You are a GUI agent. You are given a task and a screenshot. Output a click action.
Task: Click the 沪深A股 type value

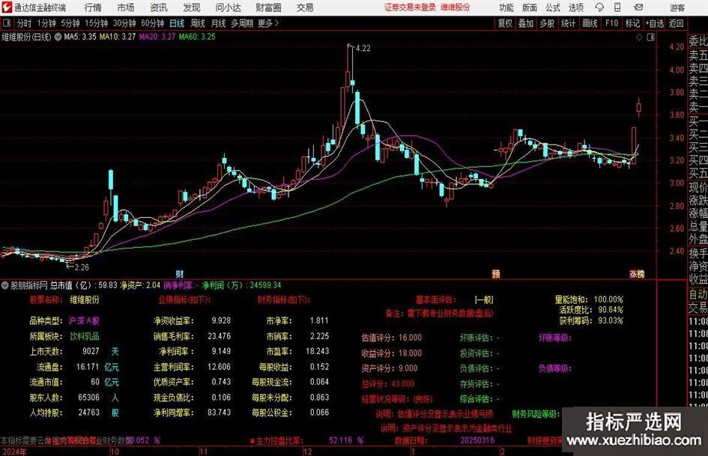click(x=84, y=321)
